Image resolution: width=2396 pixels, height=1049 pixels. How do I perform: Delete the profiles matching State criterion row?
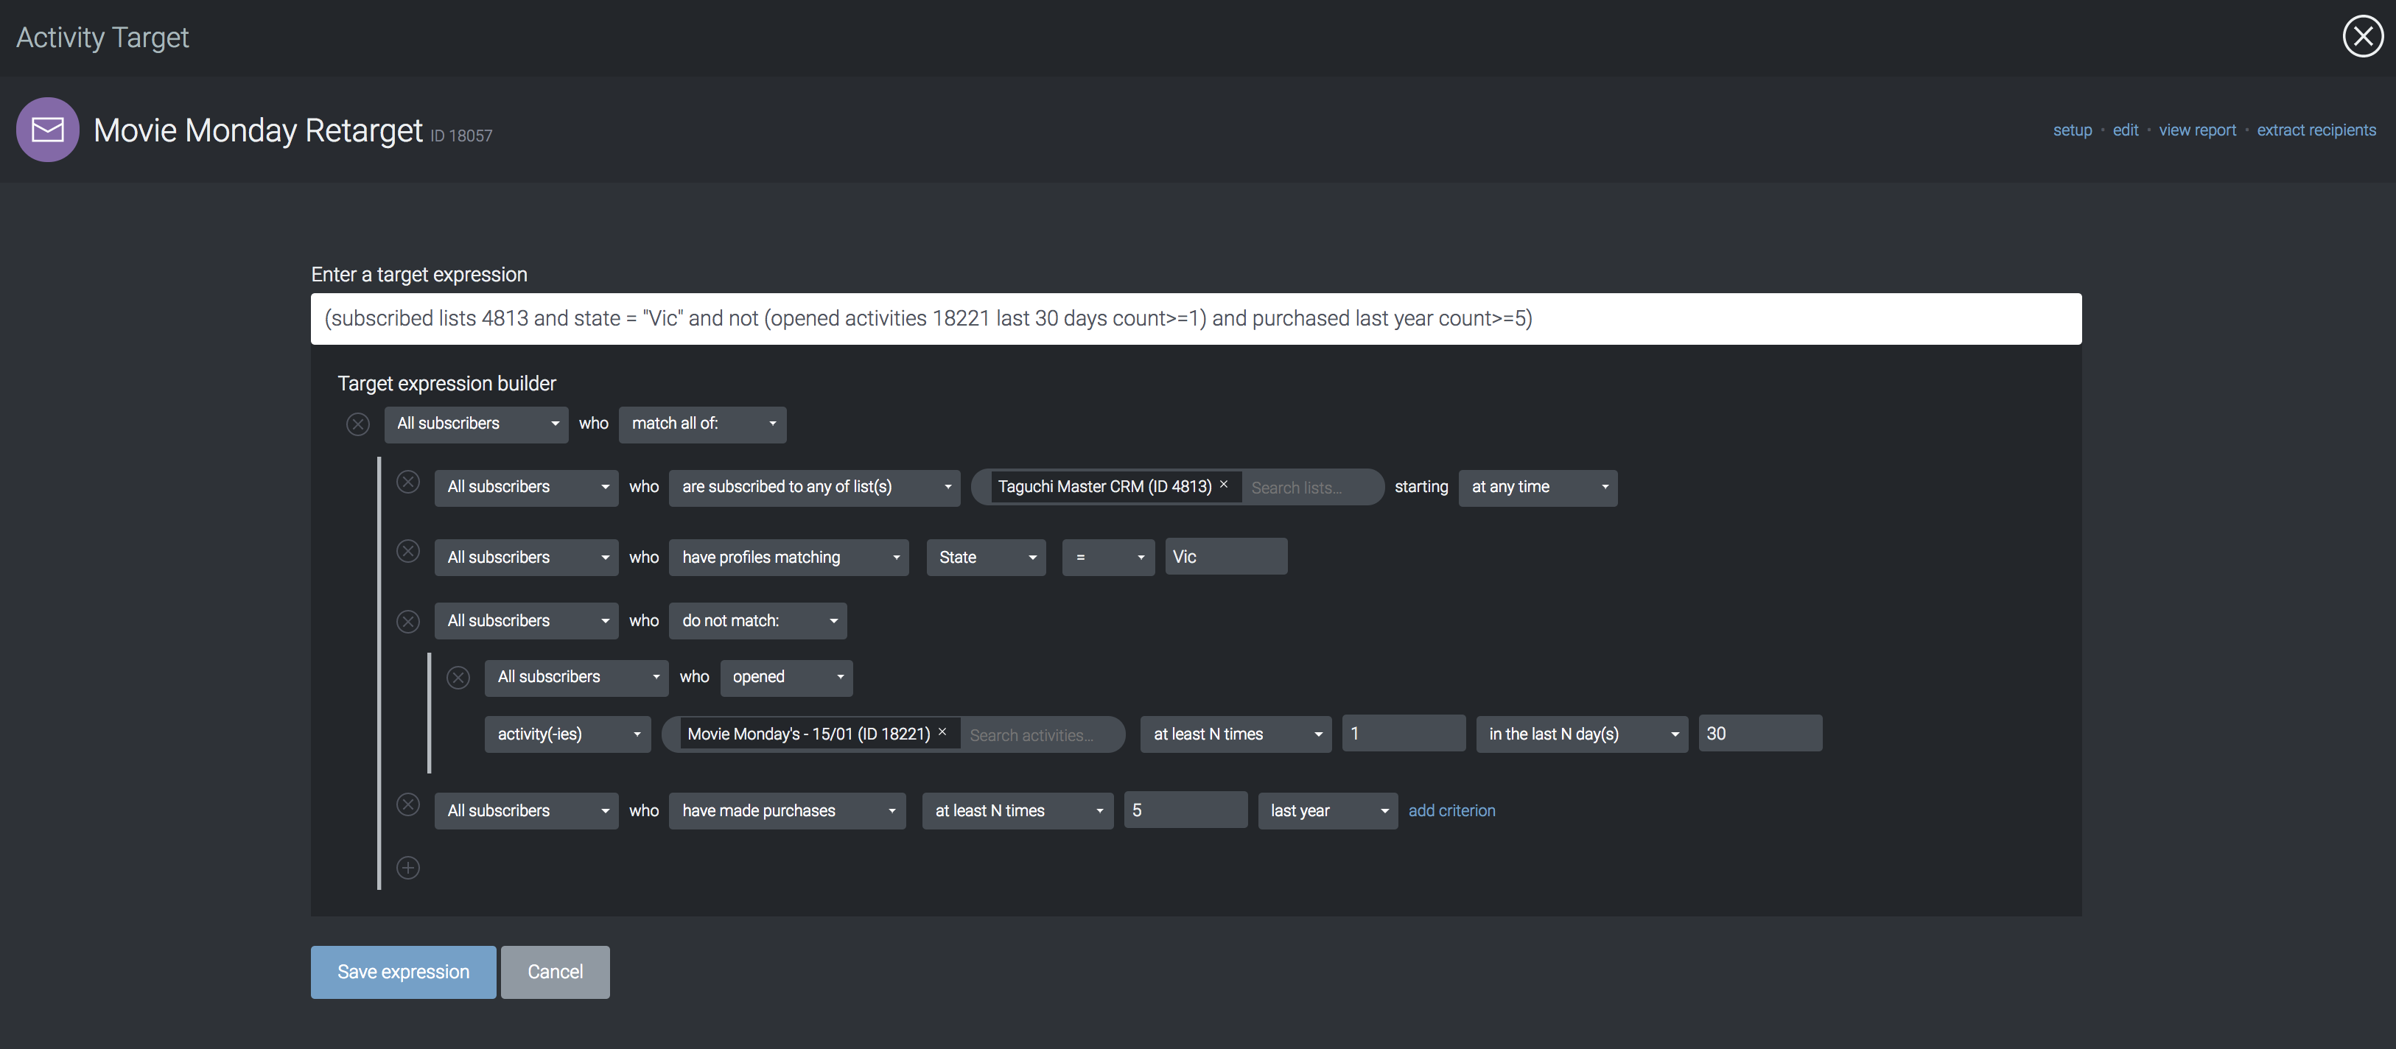coord(408,552)
